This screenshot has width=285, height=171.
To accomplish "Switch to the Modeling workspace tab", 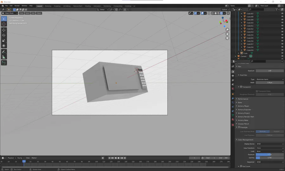I will [48, 6].
